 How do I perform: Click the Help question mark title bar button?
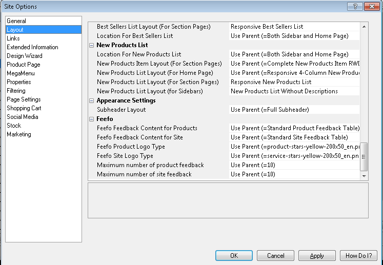(354, 6)
